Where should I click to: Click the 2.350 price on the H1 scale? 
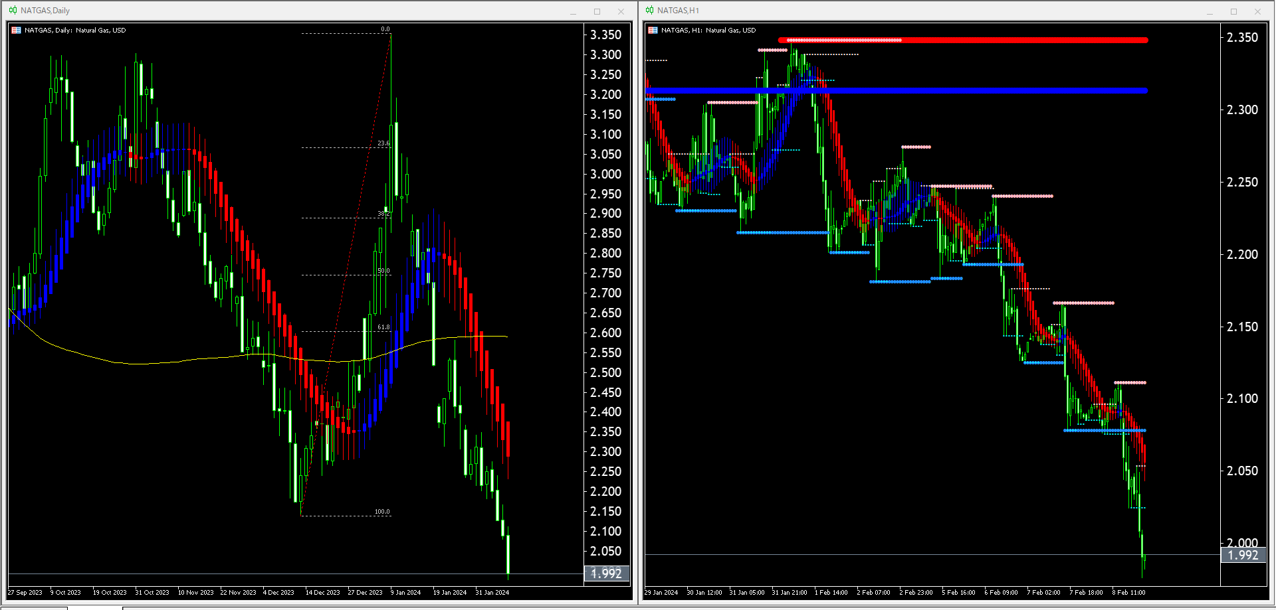[x=1243, y=37]
